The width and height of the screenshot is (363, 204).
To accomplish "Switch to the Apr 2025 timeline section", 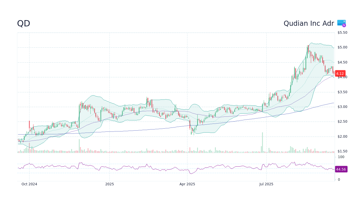I will pos(187,184).
